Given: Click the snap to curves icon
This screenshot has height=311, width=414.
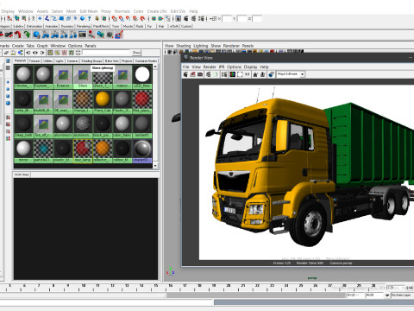Looking at the screenshot, I should coord(122,19).
